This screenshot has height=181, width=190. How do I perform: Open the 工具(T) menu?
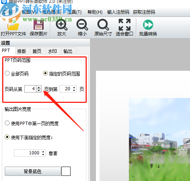tap(74, 12)
